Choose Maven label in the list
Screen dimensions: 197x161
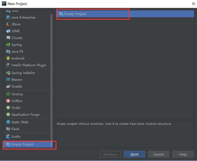17,79
